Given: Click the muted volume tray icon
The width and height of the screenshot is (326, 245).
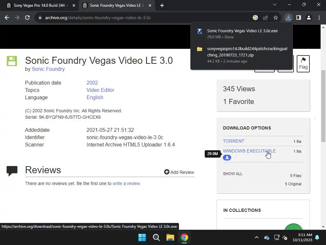Looking at the screenshot, I should tap(285, 237).
